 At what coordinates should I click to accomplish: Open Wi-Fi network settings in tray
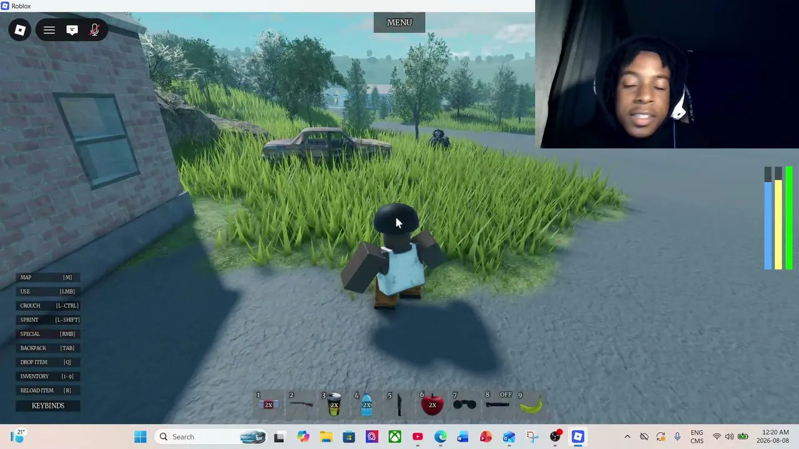pyautogui.click(x=717, y=437)
